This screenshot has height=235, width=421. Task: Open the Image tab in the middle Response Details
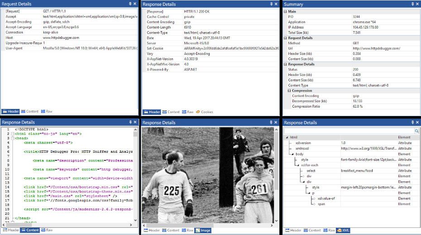(202, 230)
